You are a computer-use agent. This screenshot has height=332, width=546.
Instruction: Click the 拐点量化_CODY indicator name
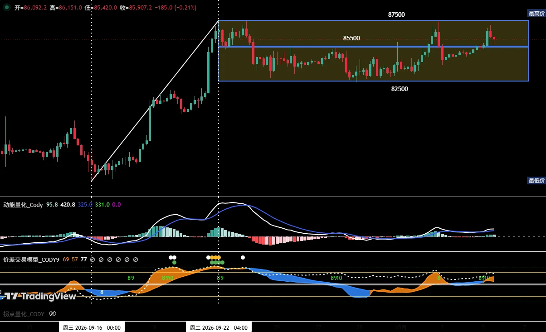(24, 313)
